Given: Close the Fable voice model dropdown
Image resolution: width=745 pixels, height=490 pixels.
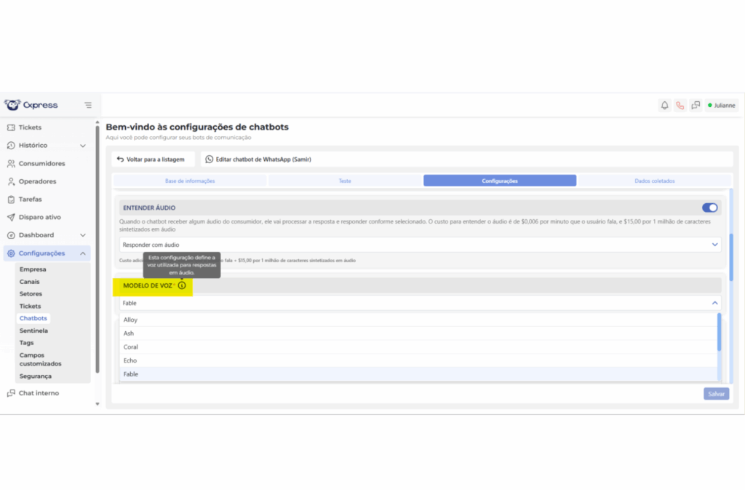Looking at the screenshot, I should point(714,303).
